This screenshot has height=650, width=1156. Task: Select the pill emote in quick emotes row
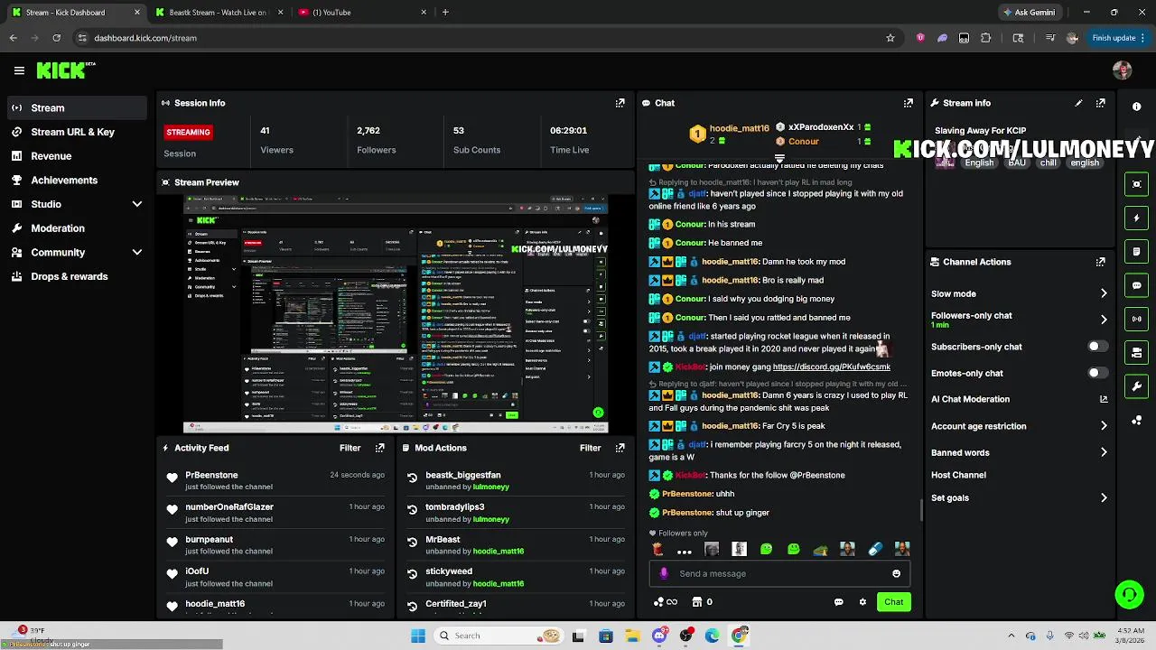[874, 549]
